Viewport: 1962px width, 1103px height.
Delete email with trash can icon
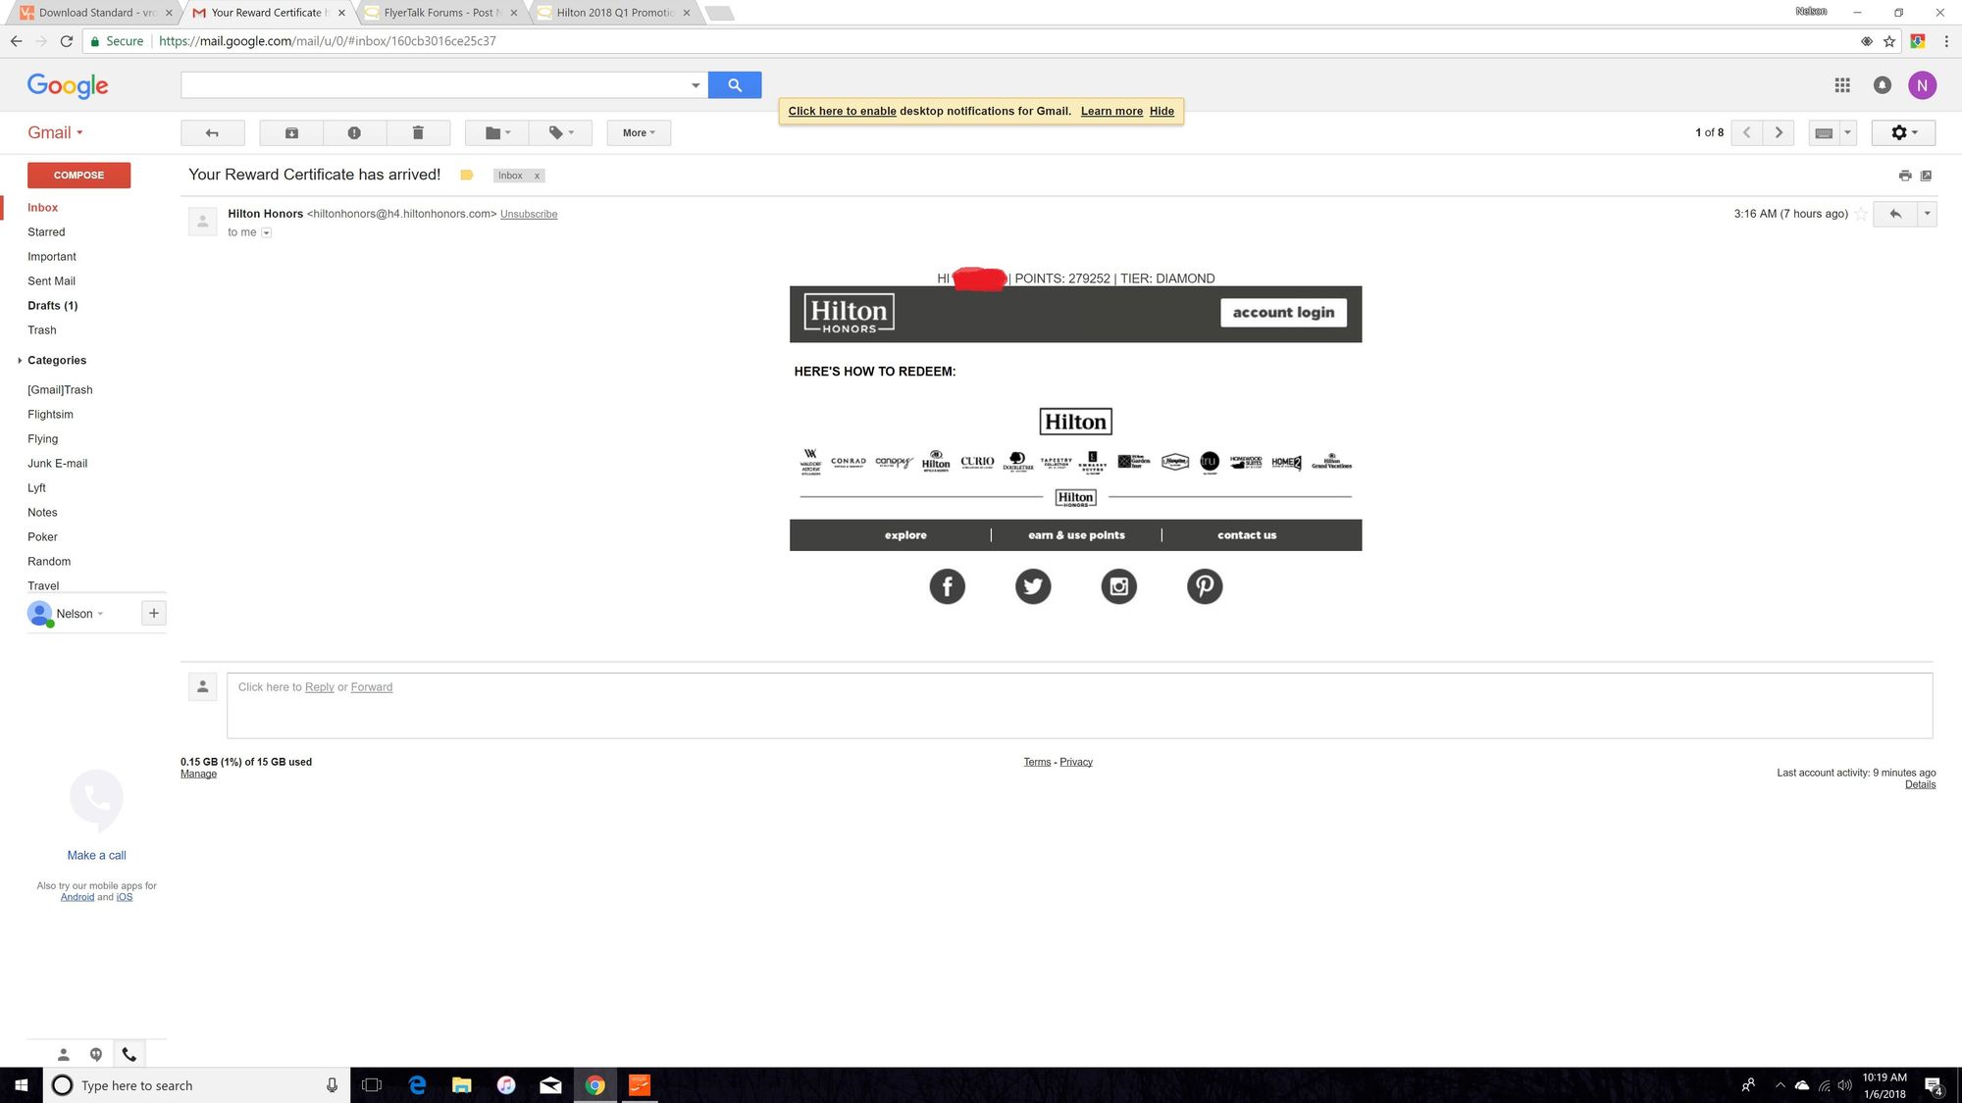[418, 133]
